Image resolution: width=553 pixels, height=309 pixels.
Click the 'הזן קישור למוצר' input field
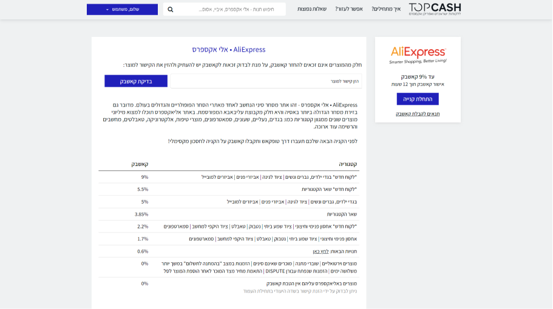[266, 81]
